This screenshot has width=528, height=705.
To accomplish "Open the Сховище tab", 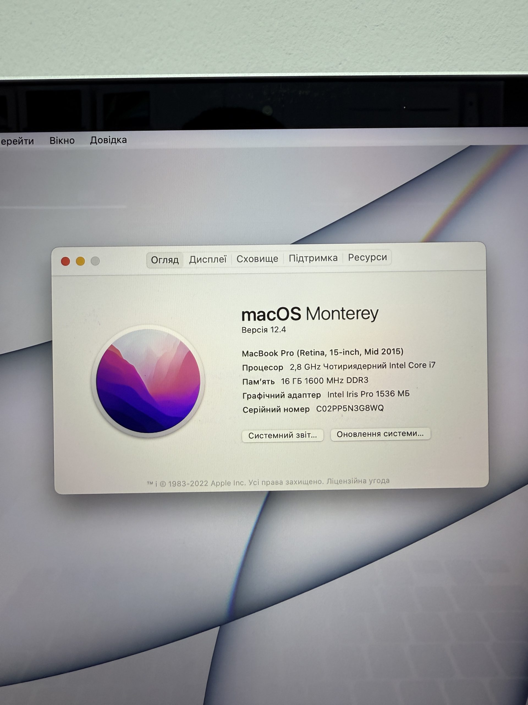I will [x=257, y=259].
